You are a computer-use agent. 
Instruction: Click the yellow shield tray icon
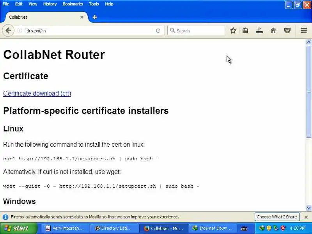[x=269, y=228]
